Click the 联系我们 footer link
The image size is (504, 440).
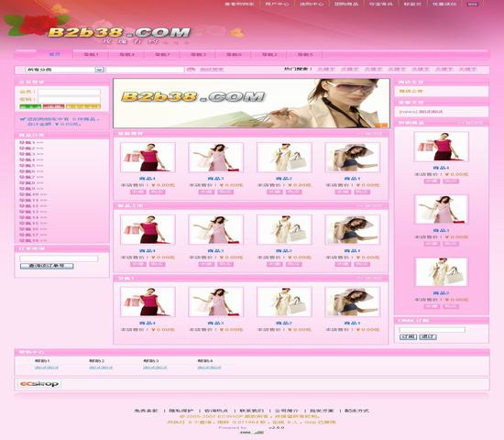(x=252, y=411)
